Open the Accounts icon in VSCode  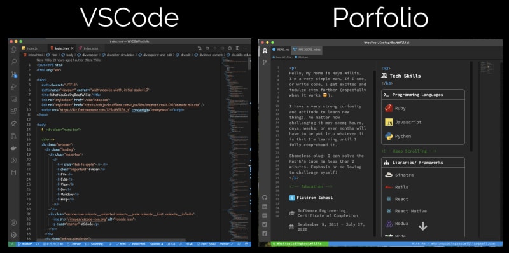tap(13, 222)
